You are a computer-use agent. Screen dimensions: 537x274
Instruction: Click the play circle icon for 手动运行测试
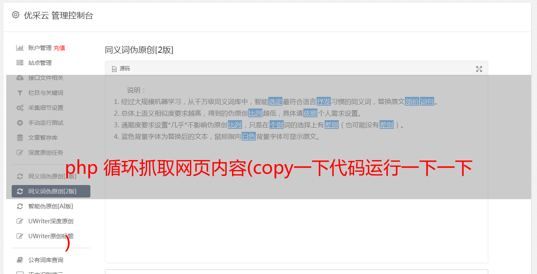click(x=20, y=123)
